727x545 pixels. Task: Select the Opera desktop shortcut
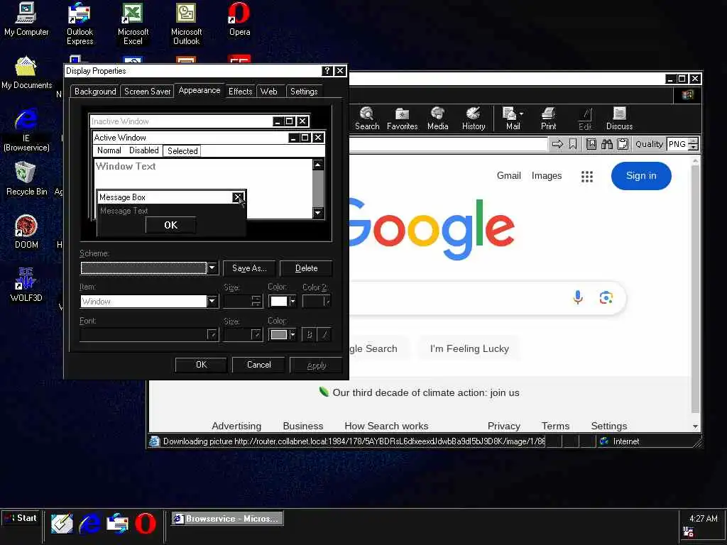click(240, 19)
